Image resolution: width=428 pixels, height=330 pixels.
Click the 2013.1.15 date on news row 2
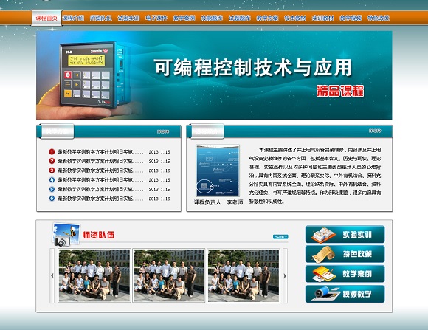tap(159, 161)
